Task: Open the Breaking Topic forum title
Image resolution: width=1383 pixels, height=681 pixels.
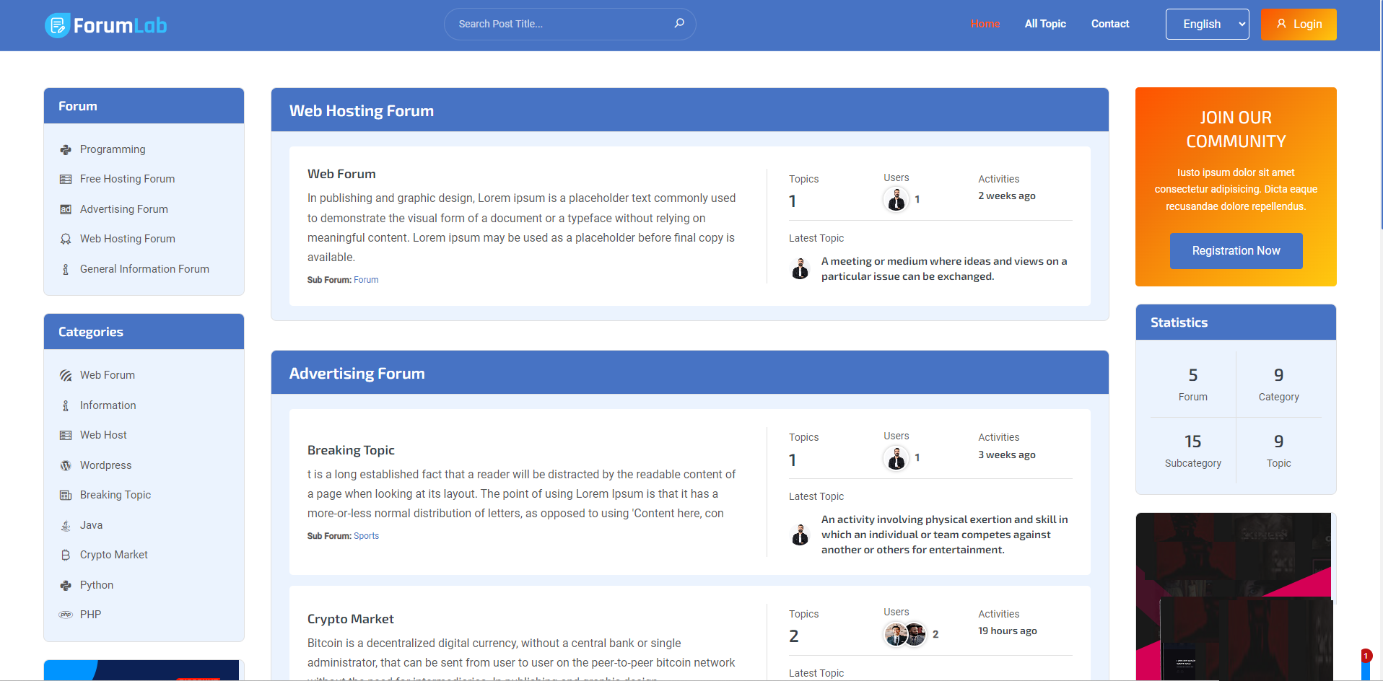Action: pos(351,450)
